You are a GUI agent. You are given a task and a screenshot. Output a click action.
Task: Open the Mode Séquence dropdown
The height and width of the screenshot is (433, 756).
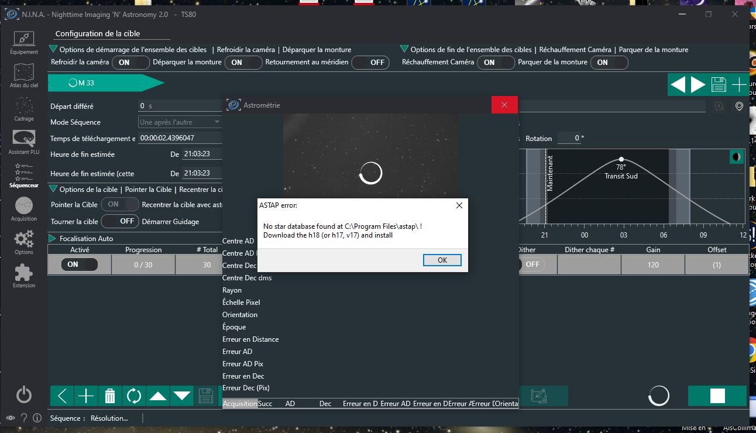click(x=180, y=122)
